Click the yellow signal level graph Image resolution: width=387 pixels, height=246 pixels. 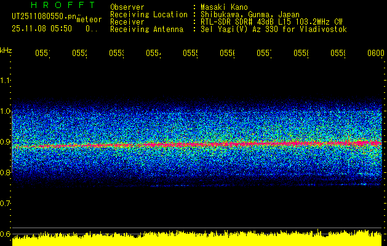click(x=197, y=239)
